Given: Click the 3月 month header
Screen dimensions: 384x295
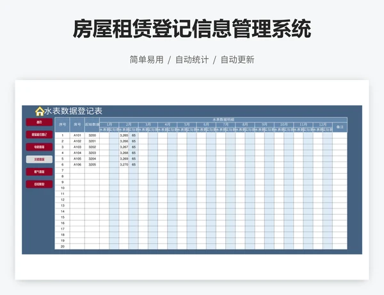Looking at the screenshot, I should click(148, 124).
